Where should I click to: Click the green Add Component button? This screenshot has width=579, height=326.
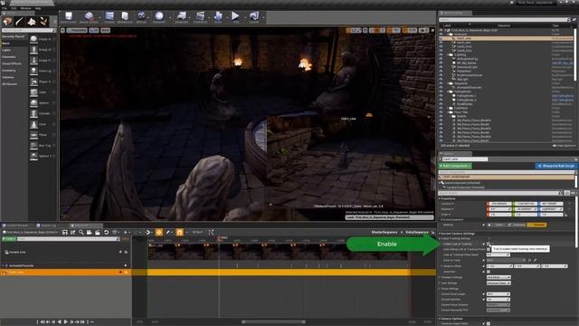pyautogui.click(x=454, y=166)
